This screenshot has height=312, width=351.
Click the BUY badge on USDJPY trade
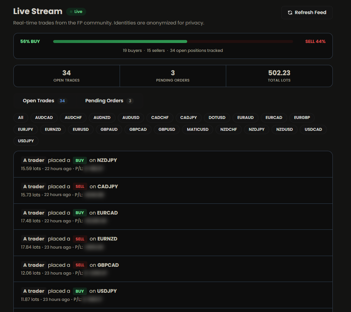[79, 291]
